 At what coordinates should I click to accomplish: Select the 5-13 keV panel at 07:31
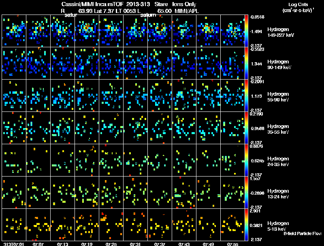tap(136, 225)
